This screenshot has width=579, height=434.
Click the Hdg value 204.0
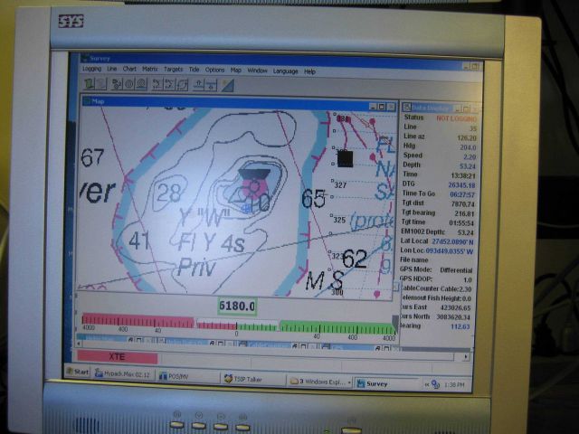click(x=468, y=147)
